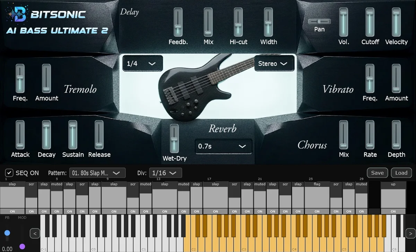
Task: Click the empty step before the up step
Action: coord(374,198)
